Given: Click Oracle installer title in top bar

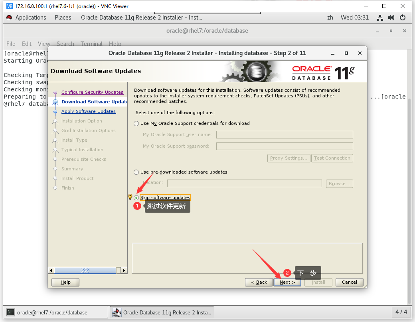Looking at the screenshot, I should [x=142, y=18].
